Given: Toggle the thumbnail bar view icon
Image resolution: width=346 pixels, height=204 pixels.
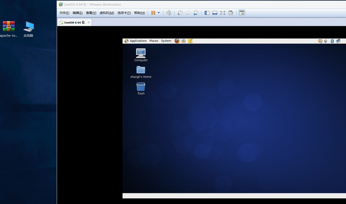Looking at the screenshot, I should pos(215,13).
